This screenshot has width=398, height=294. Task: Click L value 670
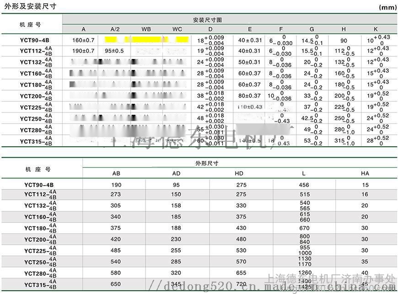304,228
